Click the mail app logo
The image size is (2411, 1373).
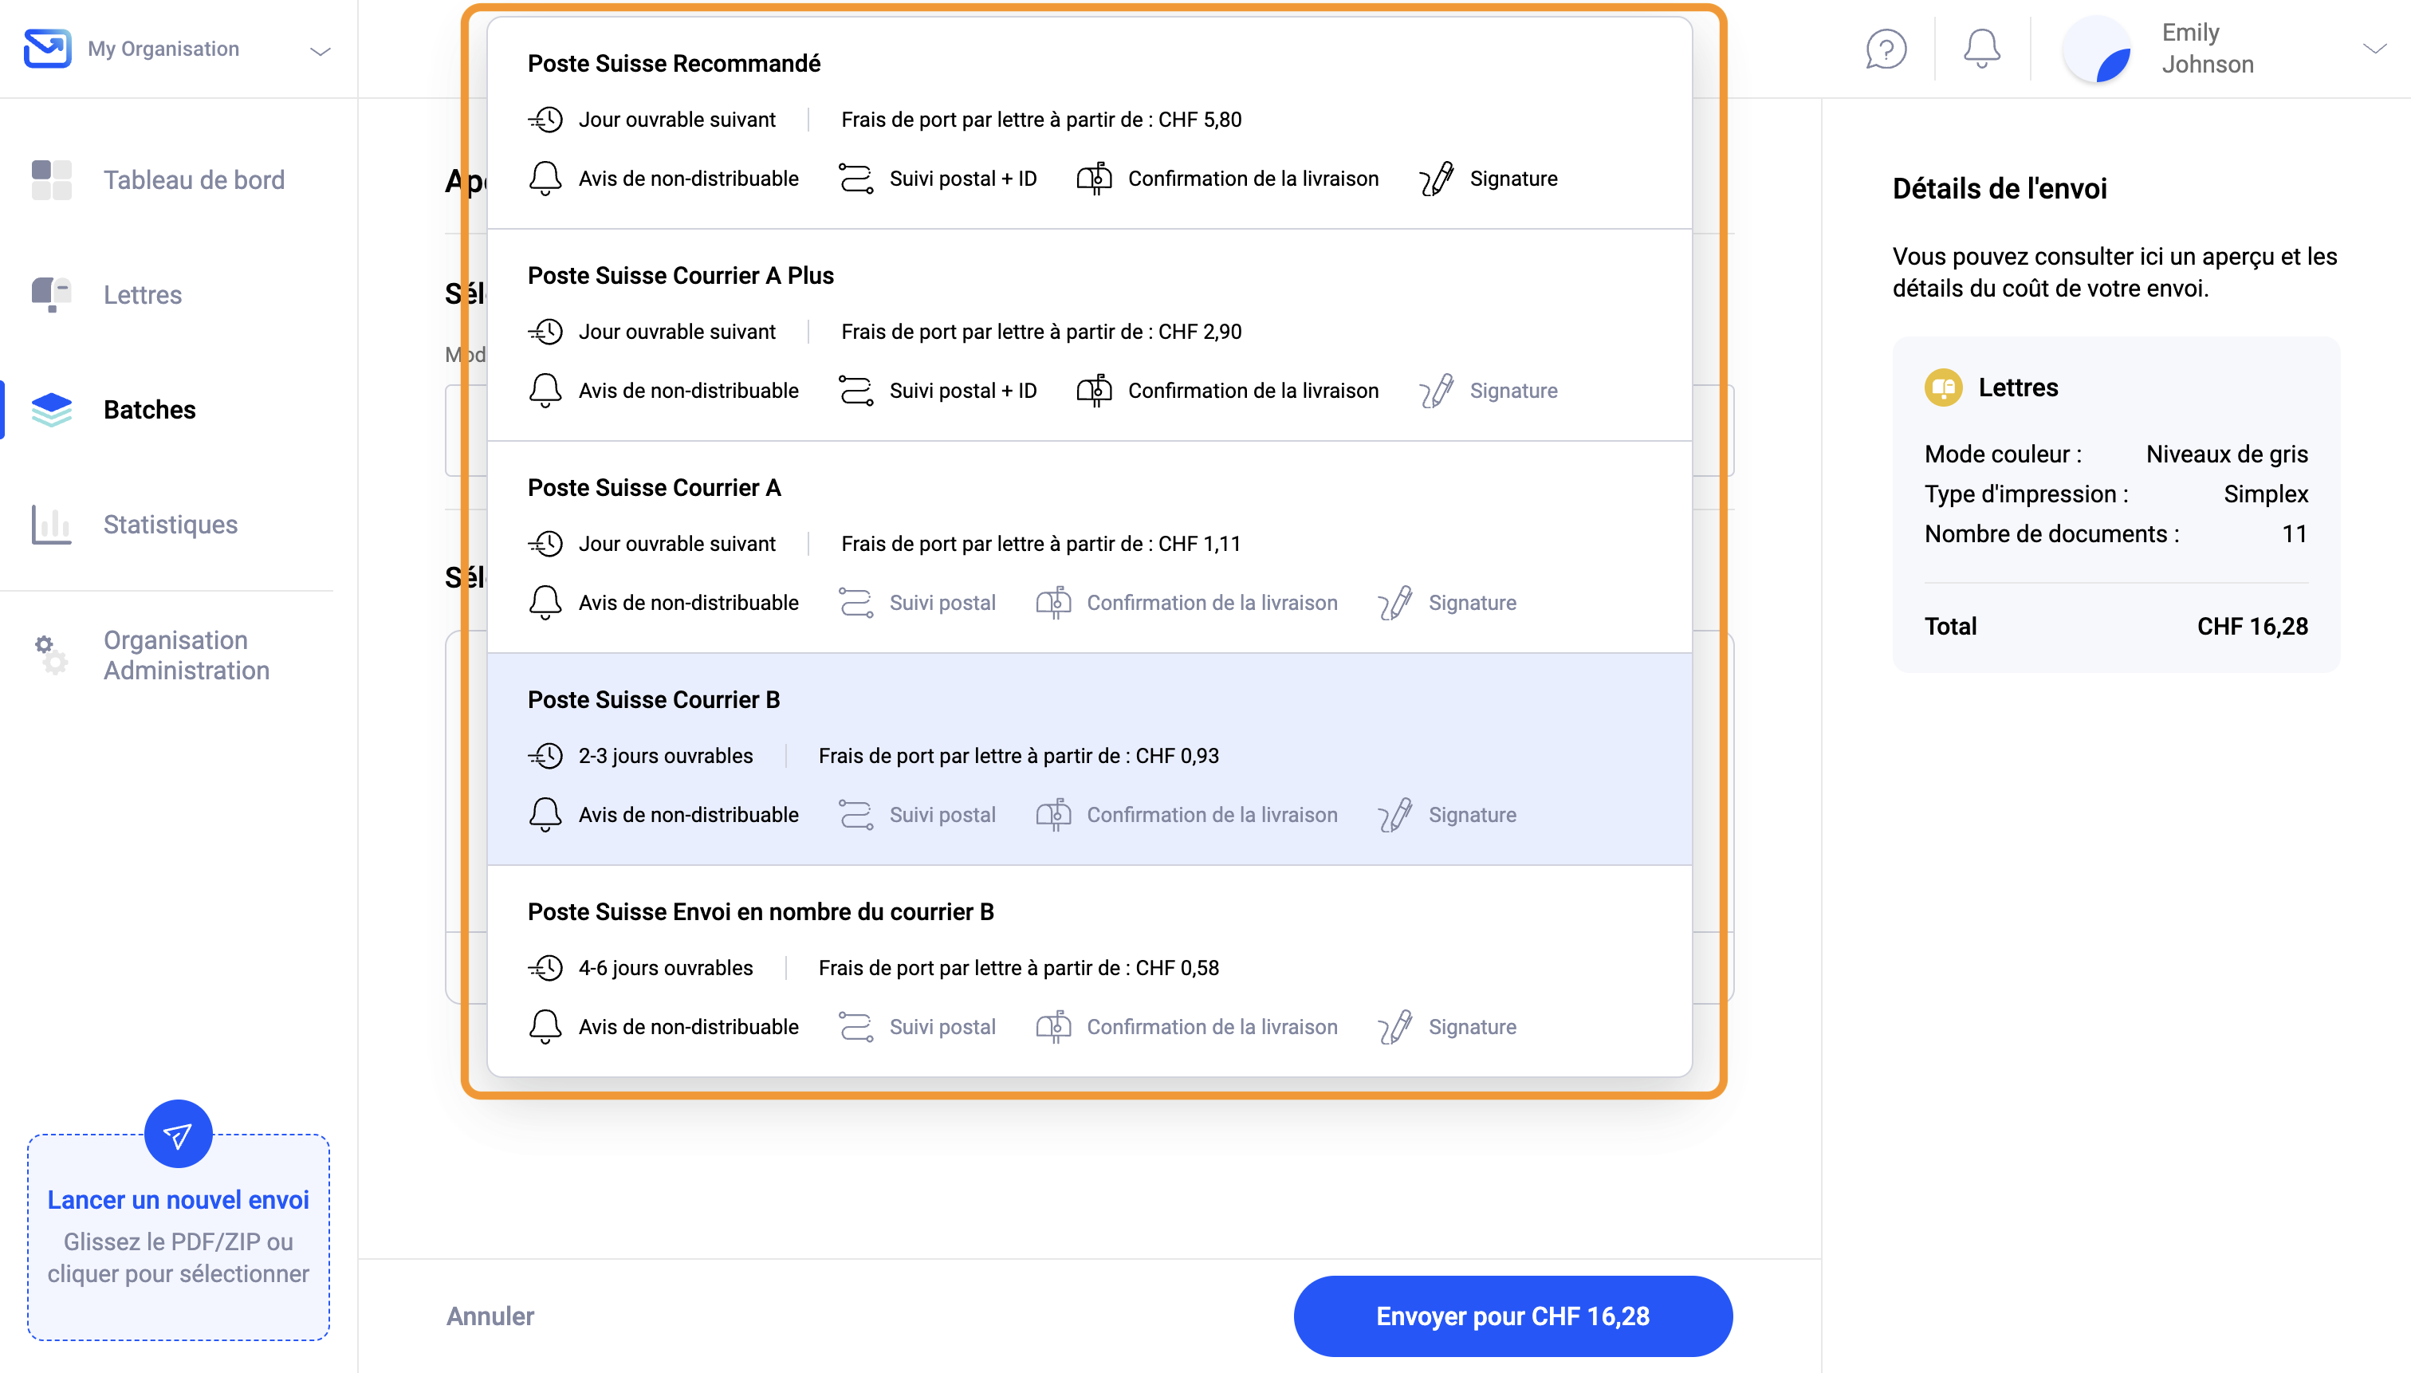pos(47,48)
